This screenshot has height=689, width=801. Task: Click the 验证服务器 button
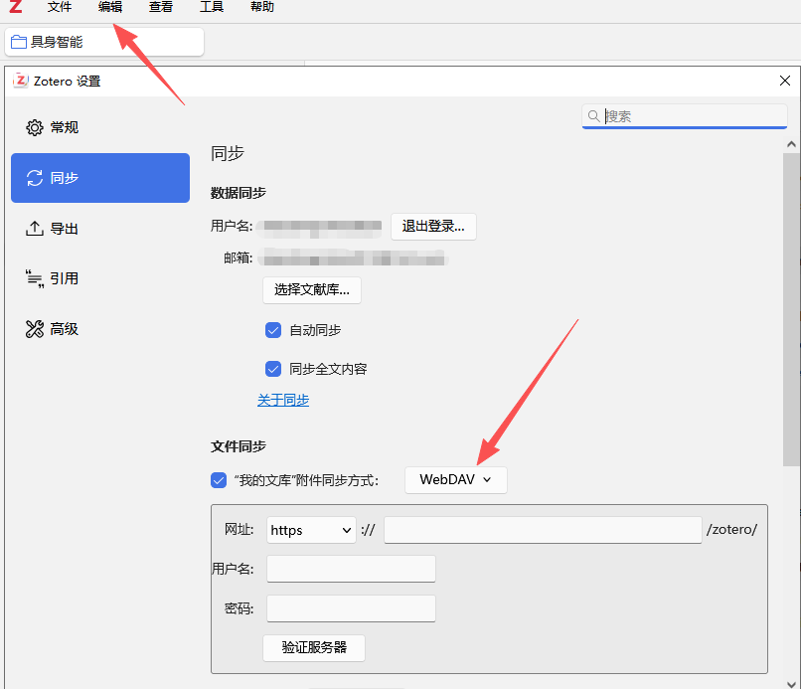click(314, 647)
